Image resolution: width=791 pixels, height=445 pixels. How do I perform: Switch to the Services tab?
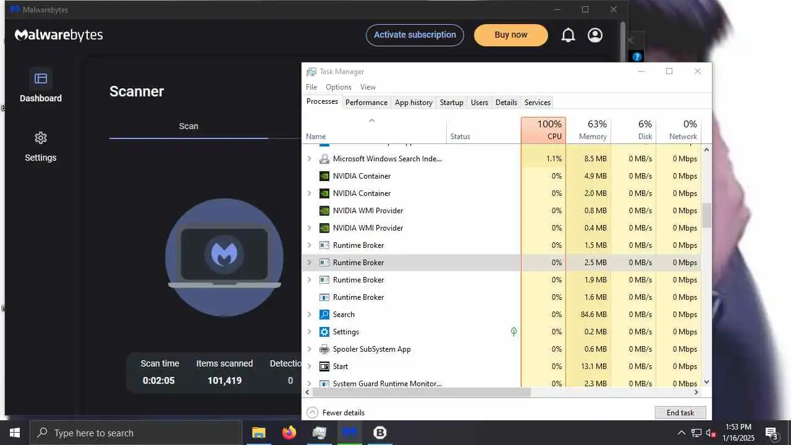538,103
